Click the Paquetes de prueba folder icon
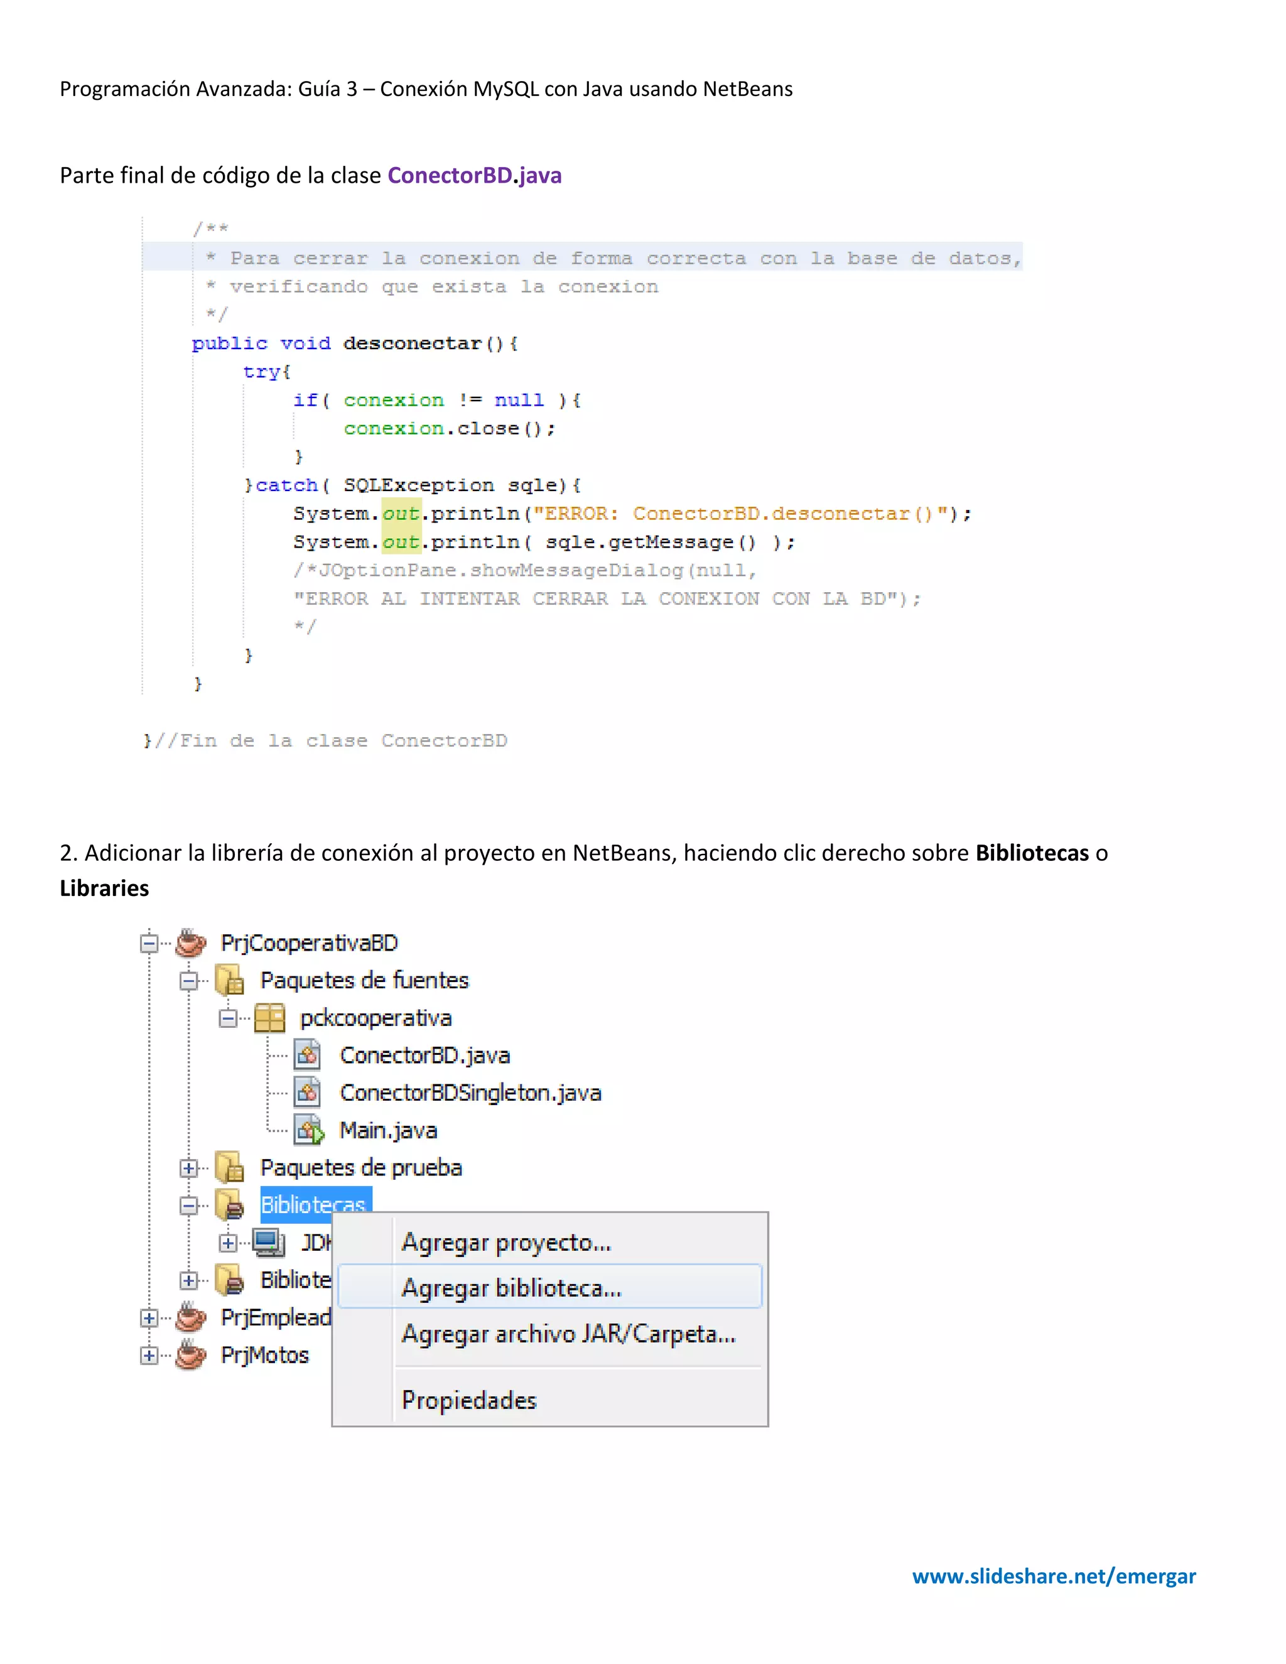 (x=229, y=1167)
